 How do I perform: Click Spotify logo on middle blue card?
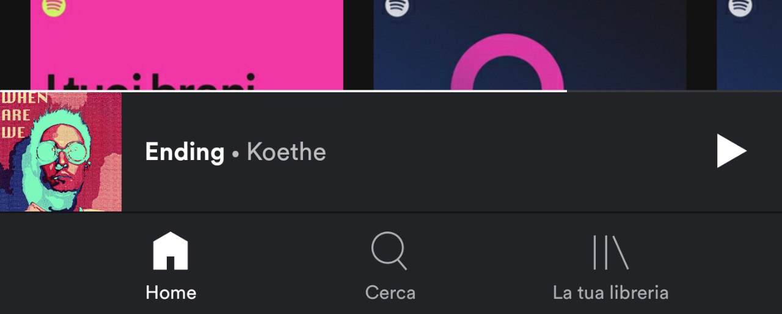(397, 7)
